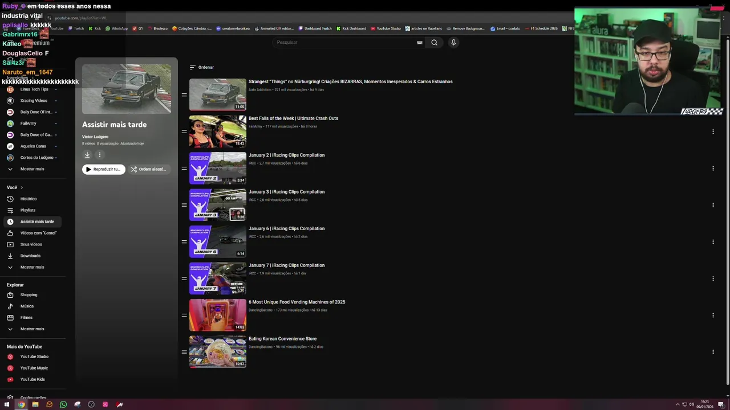Open Windows Start menu
Image resolution: width=730 pixels, height=410 pixels.
point(7,404)
